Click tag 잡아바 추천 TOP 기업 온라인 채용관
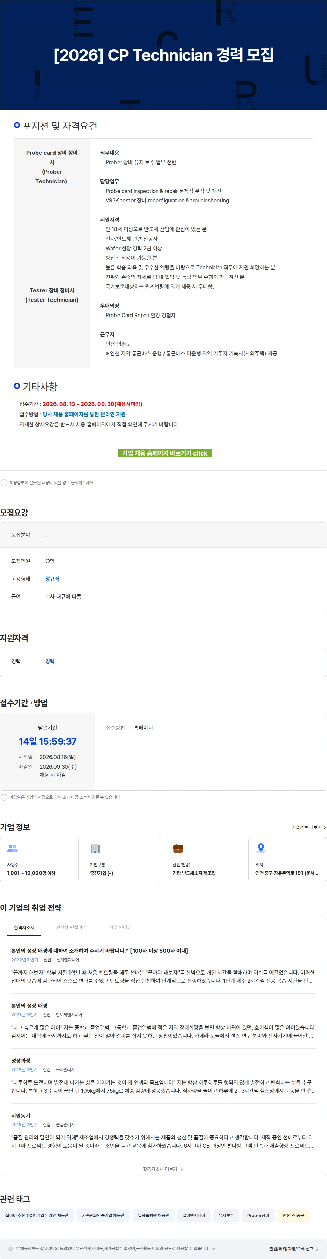 click(37, 1216)
